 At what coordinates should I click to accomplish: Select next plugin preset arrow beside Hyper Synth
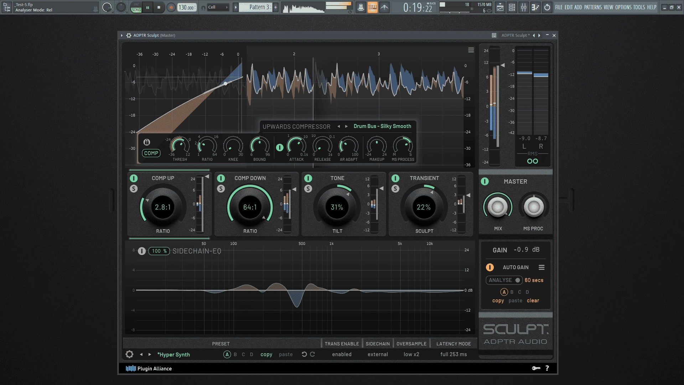click(150, 354)
